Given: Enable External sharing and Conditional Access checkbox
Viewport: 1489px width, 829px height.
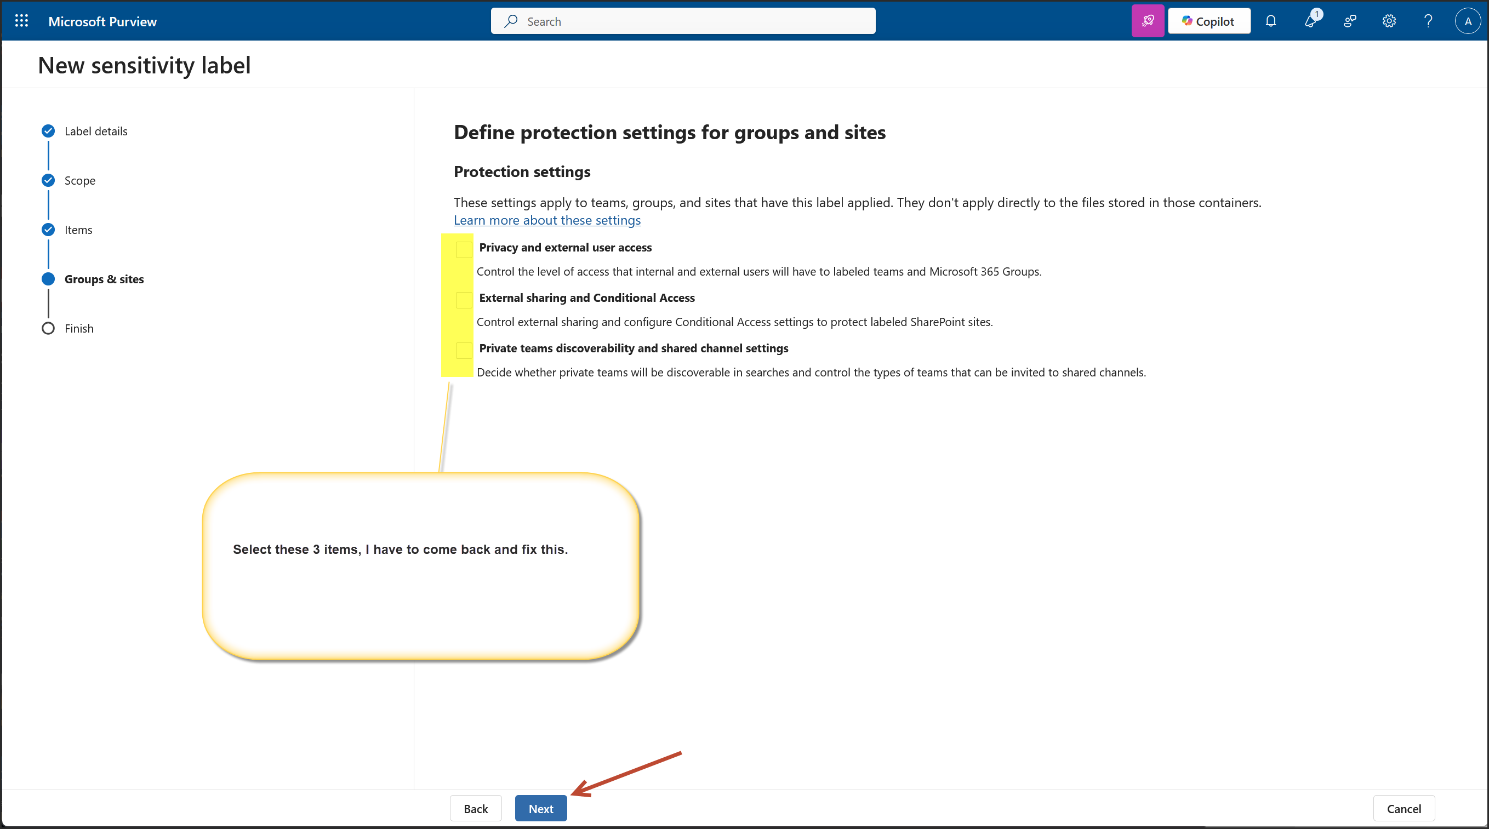Looking at the screenshot, I should (464, 300).
